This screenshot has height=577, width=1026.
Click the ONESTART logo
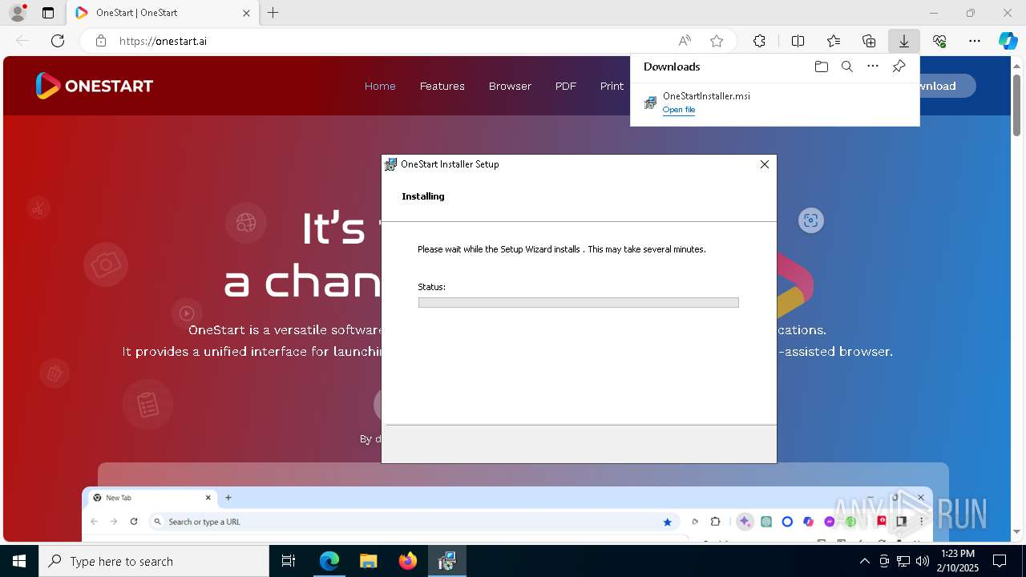point(94,86)
